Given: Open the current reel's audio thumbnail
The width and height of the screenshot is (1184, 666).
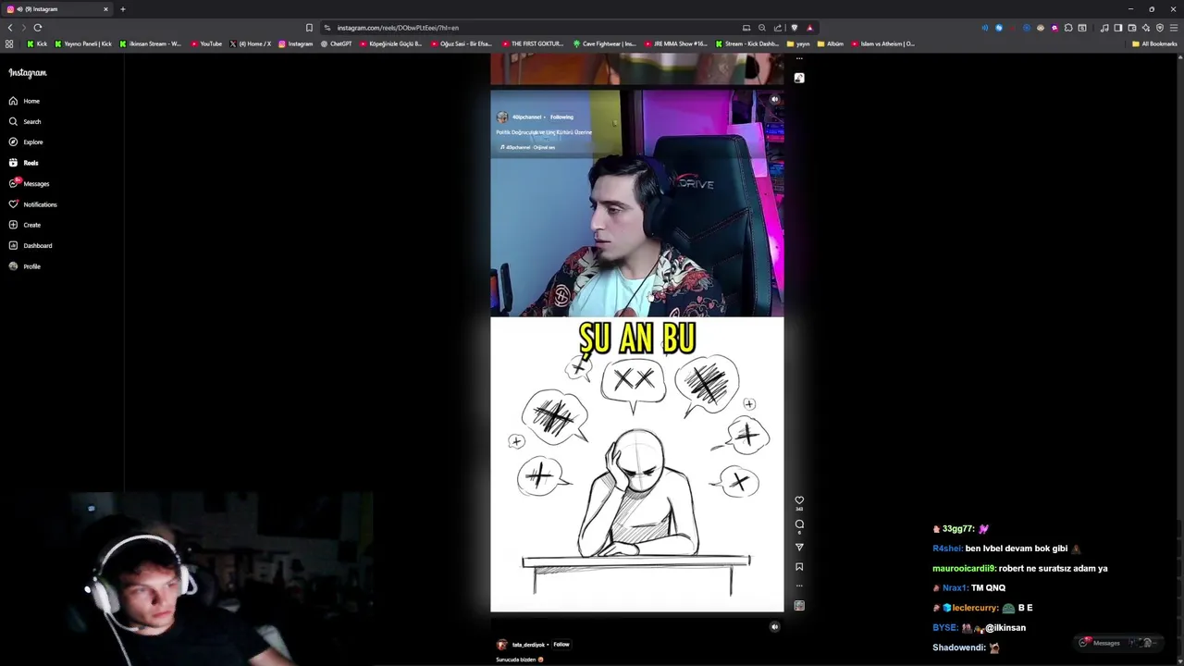Looking at the screenshot, I should click(x=799, y=606).
